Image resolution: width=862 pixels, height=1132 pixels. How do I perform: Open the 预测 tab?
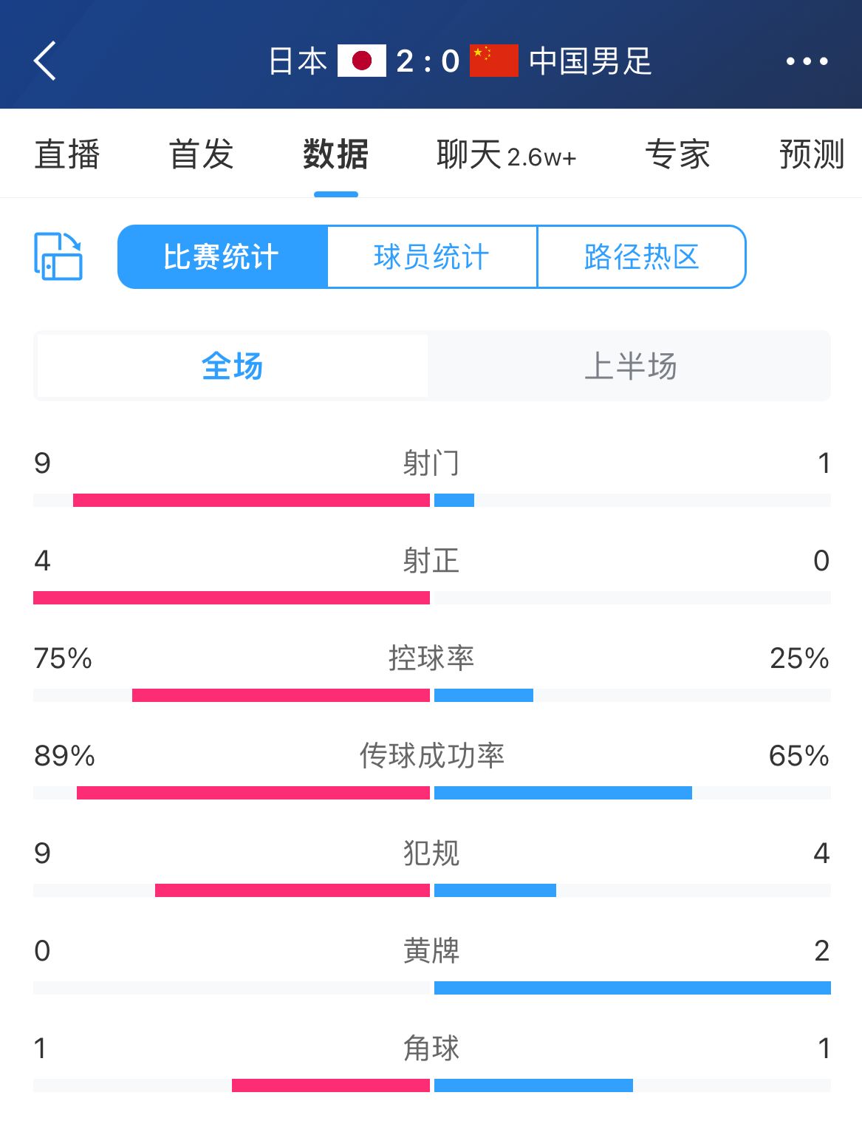pos(812,154)
